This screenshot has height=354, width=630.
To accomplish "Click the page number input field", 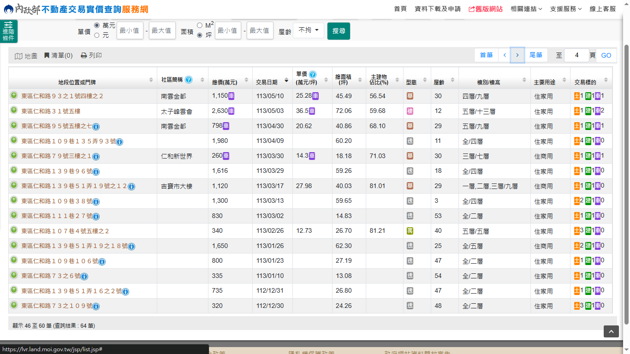I will pyautogui.click(x=577, y=55).
